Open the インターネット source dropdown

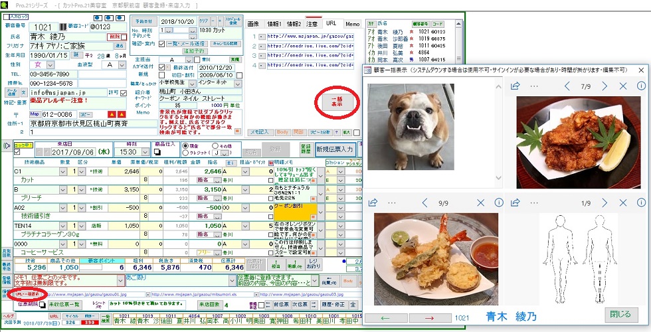[238, 82]
